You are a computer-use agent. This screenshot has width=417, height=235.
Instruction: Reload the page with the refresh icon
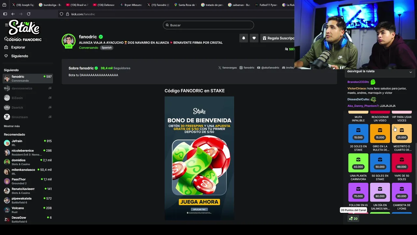[x=29, y=14]
